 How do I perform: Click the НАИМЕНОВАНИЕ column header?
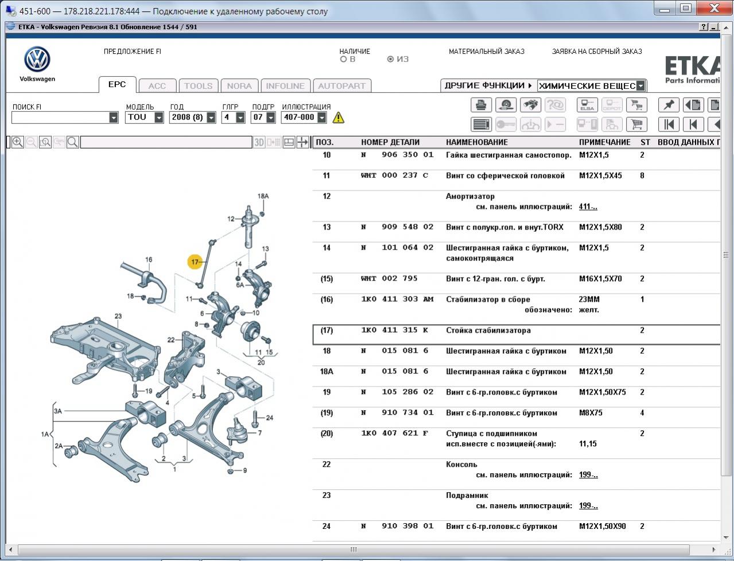pos(477,142)
